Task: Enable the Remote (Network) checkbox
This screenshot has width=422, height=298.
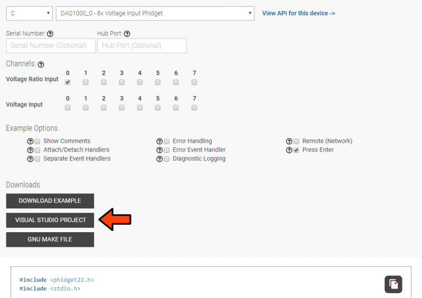Action: tap(296, 141)
